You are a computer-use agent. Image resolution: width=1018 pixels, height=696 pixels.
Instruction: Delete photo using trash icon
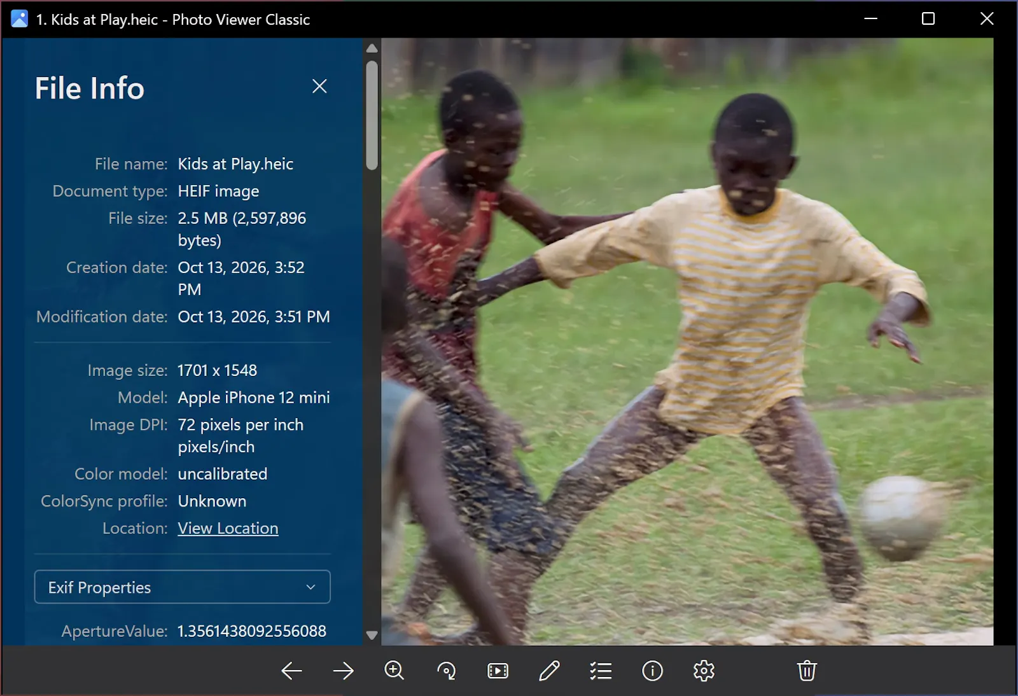tap(807, 671)
